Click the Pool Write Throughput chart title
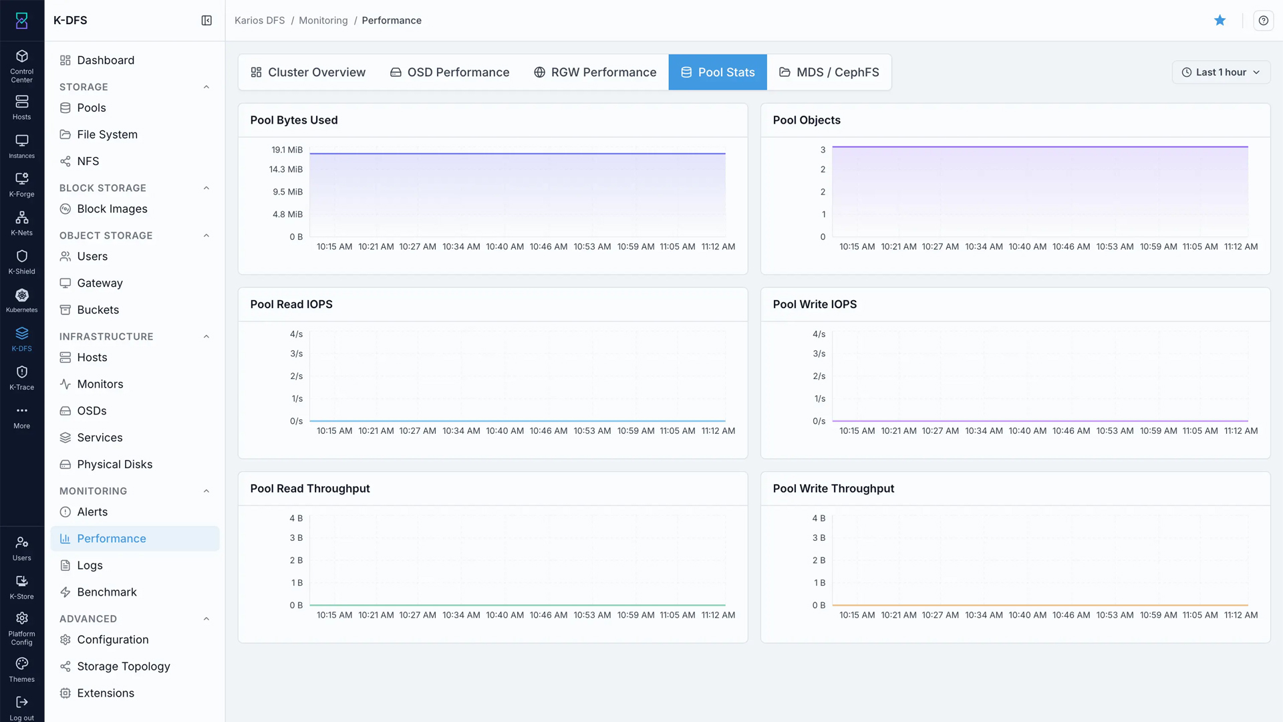Image resolution: width=1283 pixels, height=722 pixels. tap(833, 489)
